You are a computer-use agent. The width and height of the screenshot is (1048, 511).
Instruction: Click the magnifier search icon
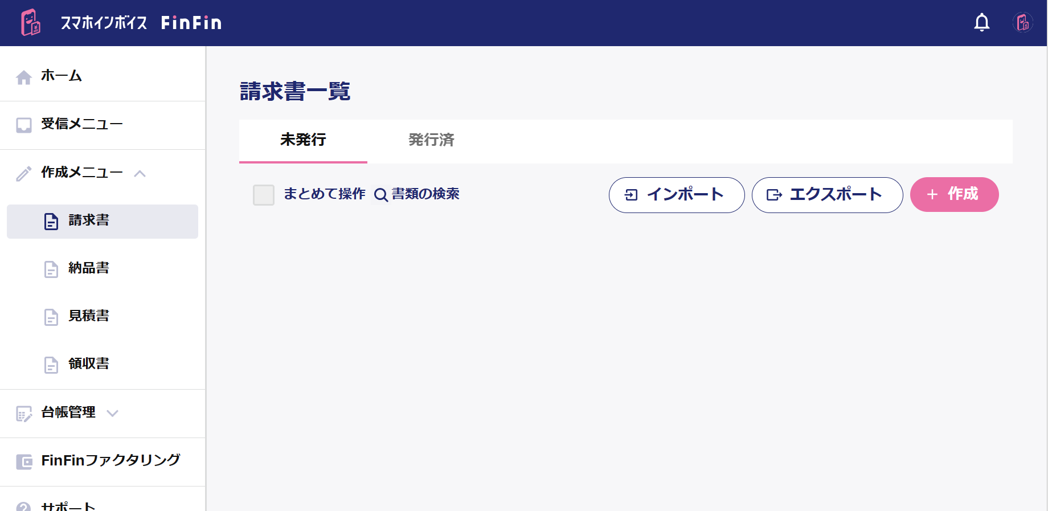point(381,195)
